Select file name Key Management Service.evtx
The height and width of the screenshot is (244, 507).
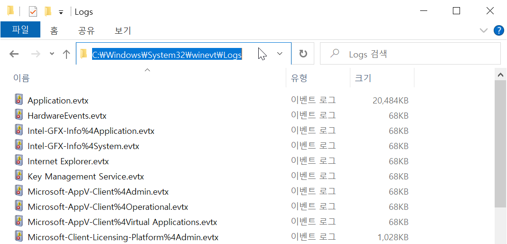85,177
